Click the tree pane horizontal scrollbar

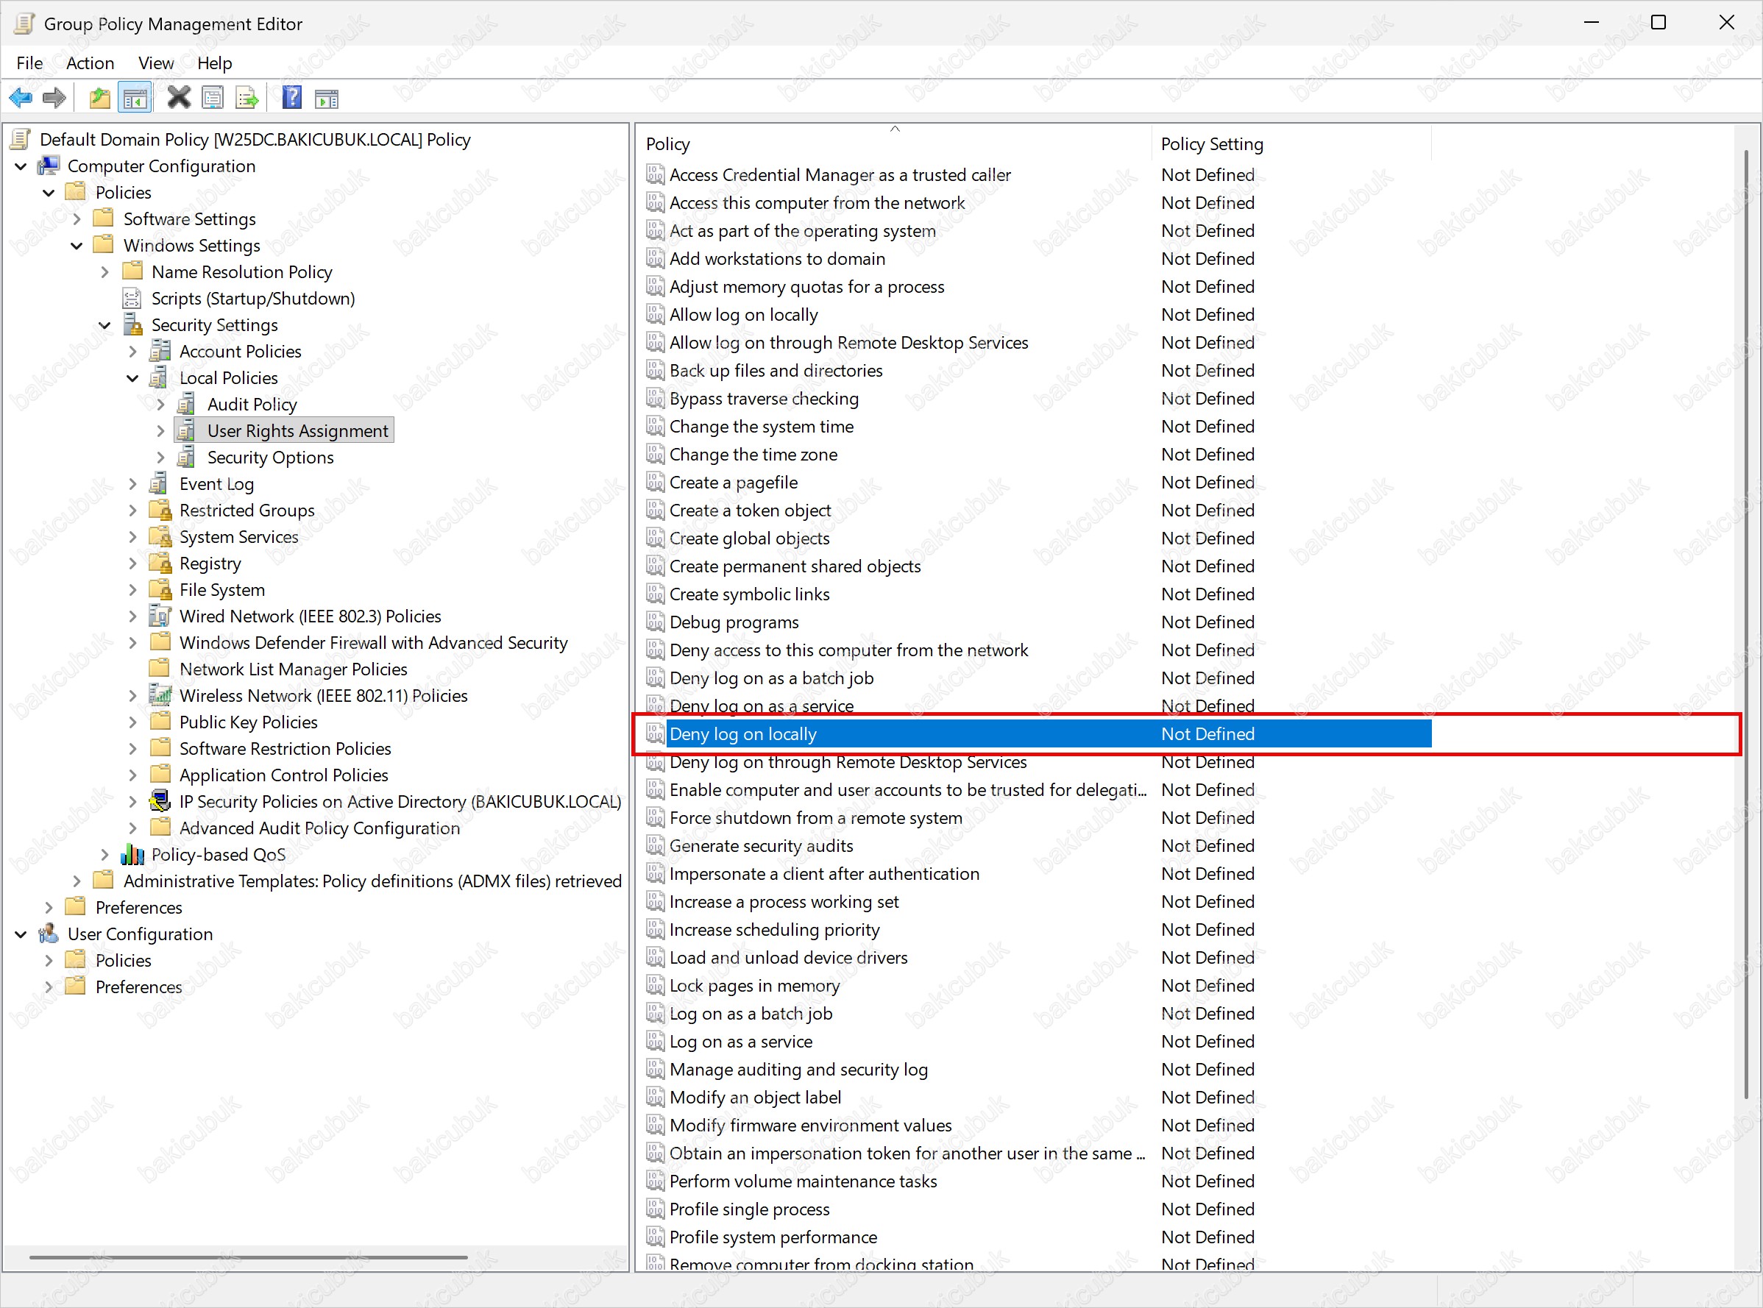[249, 1257]
